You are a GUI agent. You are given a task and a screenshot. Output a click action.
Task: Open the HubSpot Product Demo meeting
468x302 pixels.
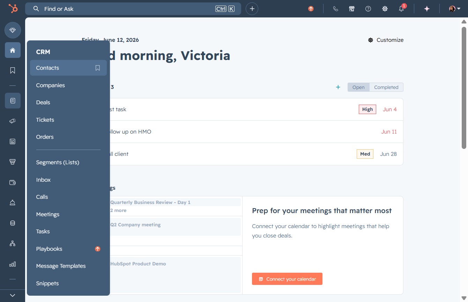[175, 275]
